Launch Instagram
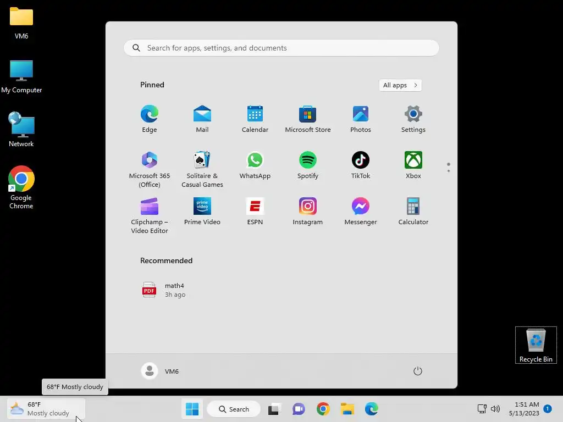This screenshot has width=563, height=422. pyautogui.click(x=308, y=212)
